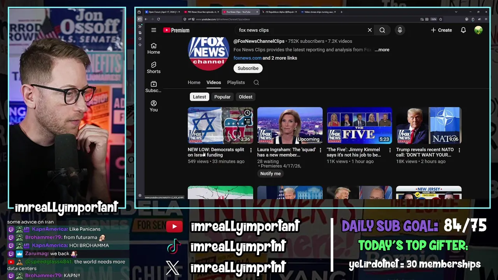Click the 150% zoom level indicator
The height and width of the screenshot is (280, 498).
click(x=433, y=19)
